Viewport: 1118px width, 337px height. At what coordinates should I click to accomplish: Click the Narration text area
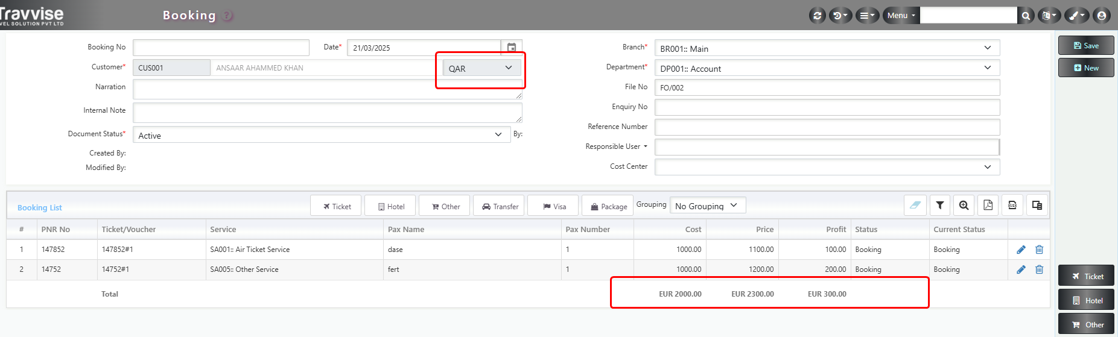point(328,89)
